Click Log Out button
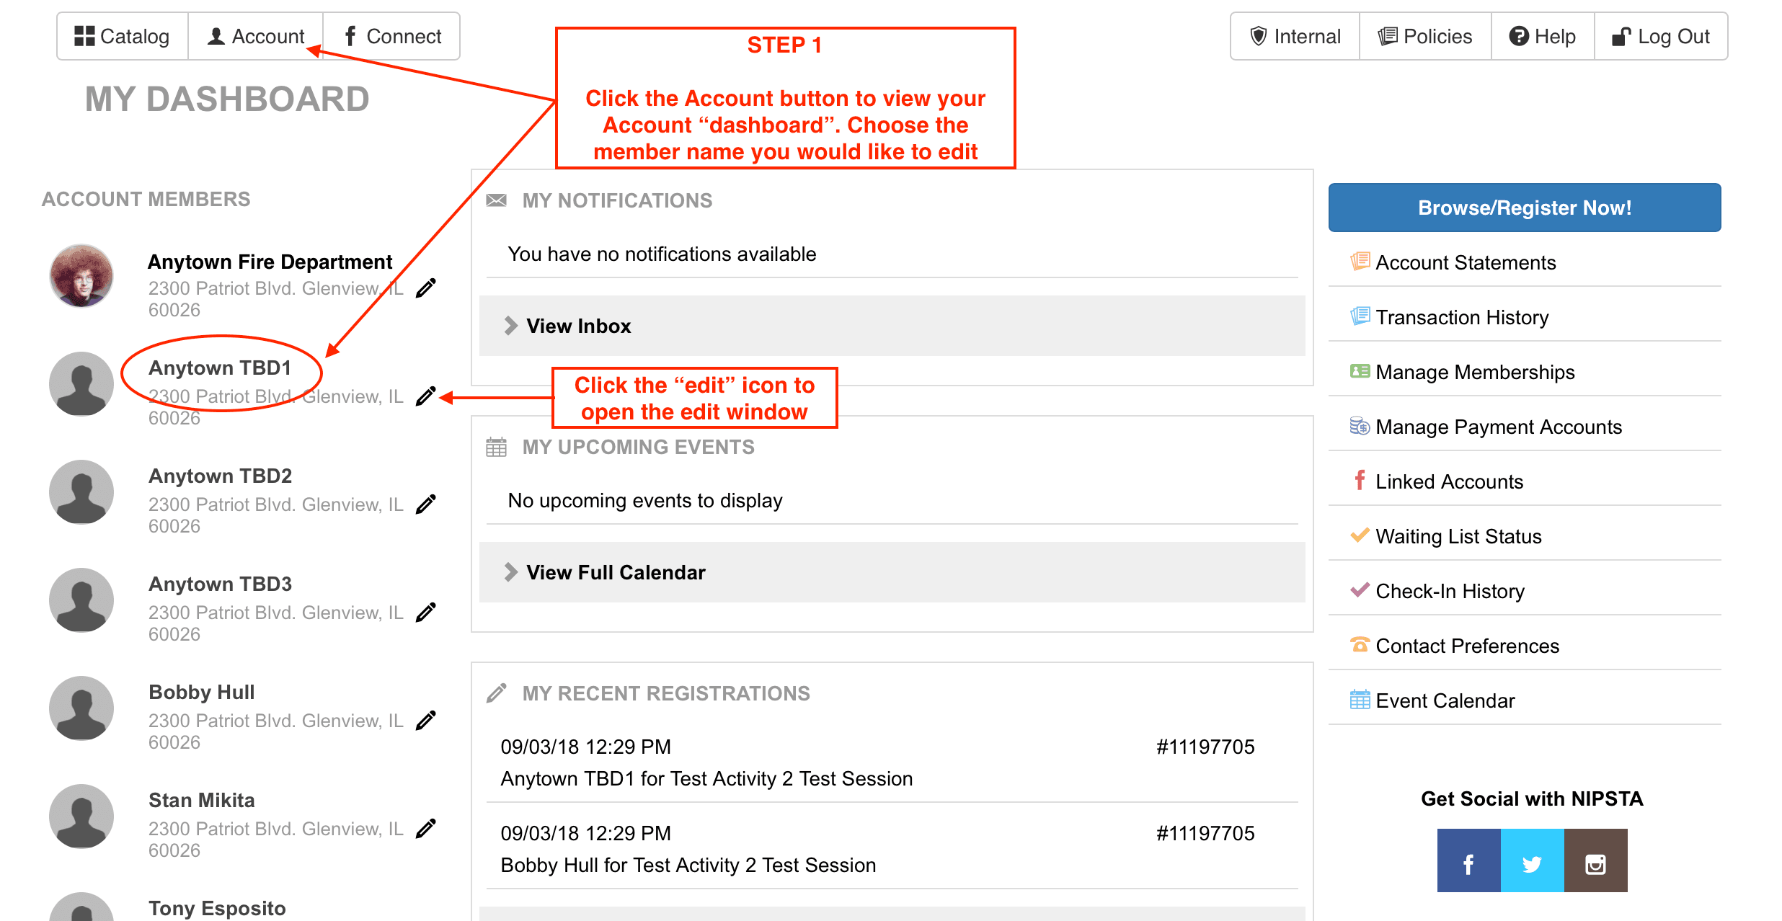The image size is (1782, 921). [x=1661, y=36]
